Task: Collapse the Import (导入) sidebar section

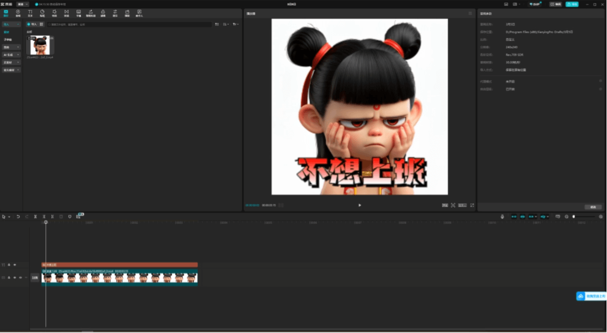Action: coord(11,24)
